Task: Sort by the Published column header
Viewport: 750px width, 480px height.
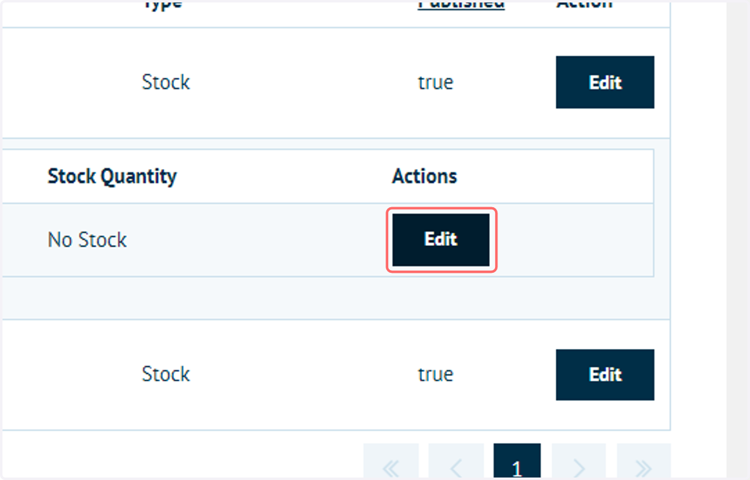Action: coord(461,5)
